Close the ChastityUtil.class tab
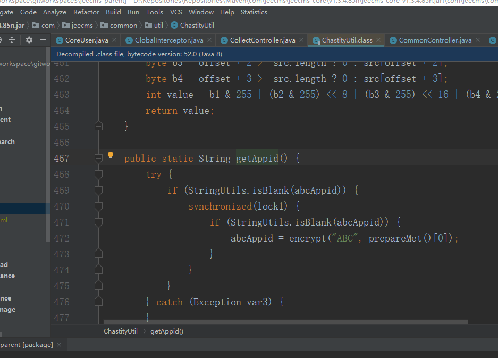The image size is (498, 358). pos(378,40)
